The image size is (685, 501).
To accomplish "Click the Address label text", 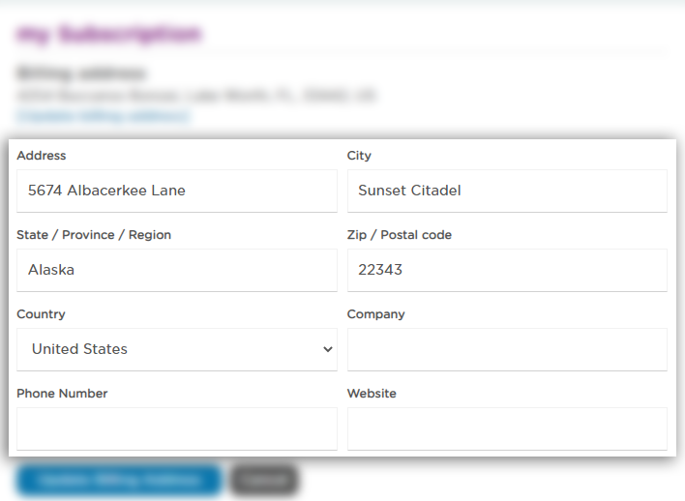I will point(42,156).
